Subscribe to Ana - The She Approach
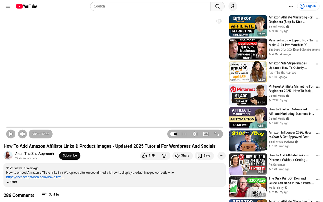The width and height of the screenshot is (323, 202). pyautogui.click(x=70, y=156)
